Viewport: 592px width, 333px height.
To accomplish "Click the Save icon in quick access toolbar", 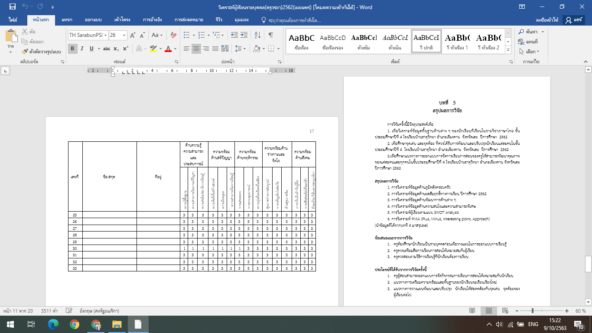I will 12,7.
